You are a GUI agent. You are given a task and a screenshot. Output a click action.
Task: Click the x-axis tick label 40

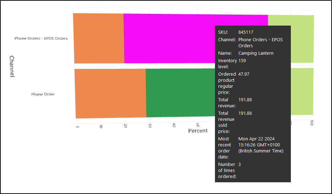174,125
